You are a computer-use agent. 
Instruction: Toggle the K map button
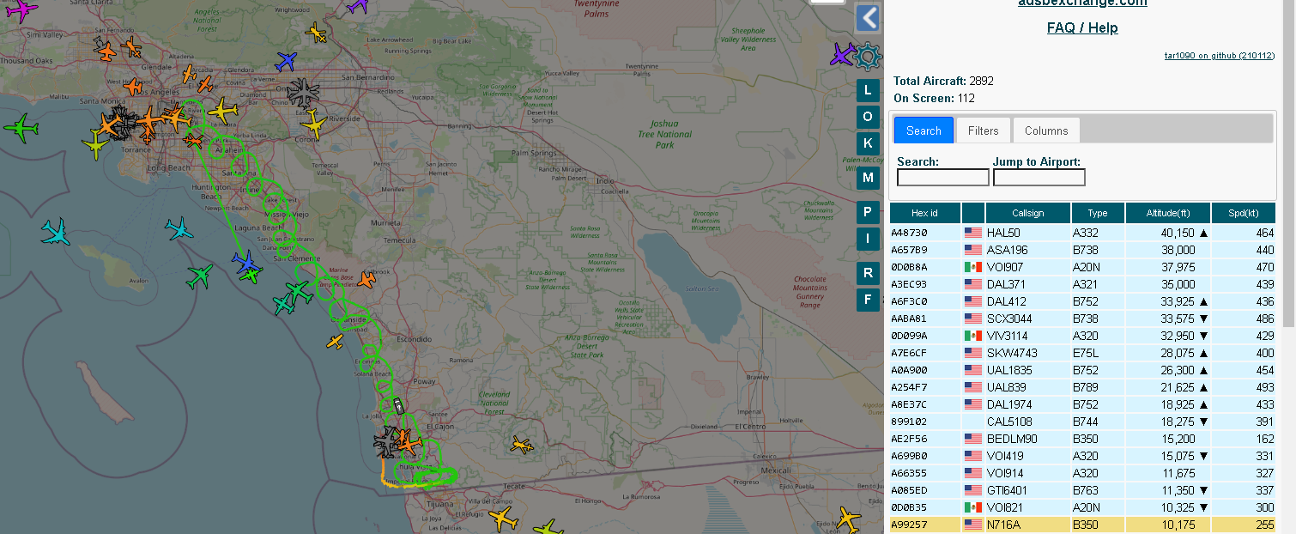(868, 143)
